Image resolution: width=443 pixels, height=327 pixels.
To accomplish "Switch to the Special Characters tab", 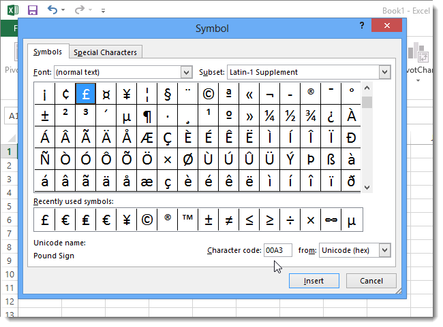I will pos(105,52).
